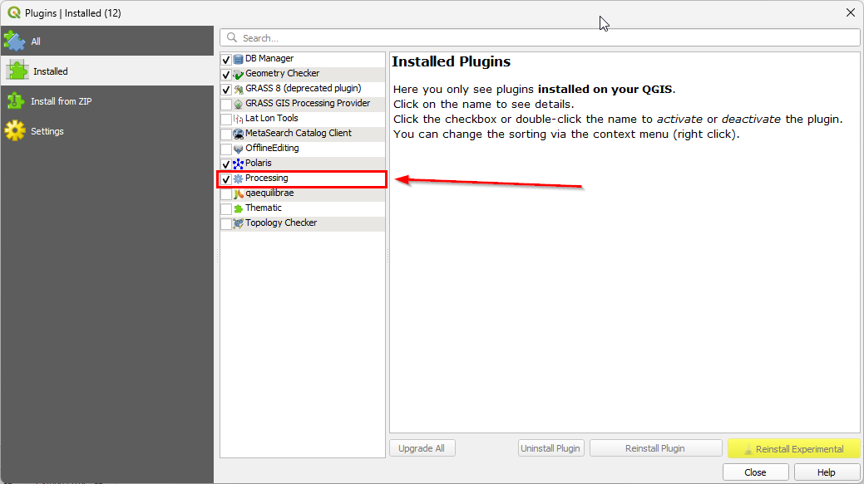Viewport: 864px width, 484px height.
Task: Enable the Thematic plugin checkbox
Action: pyautogui.click(x=226, y=208)
